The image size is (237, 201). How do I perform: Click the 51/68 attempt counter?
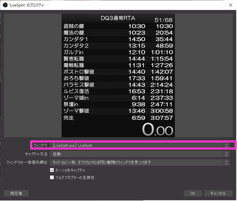click(x=164, y=20)
